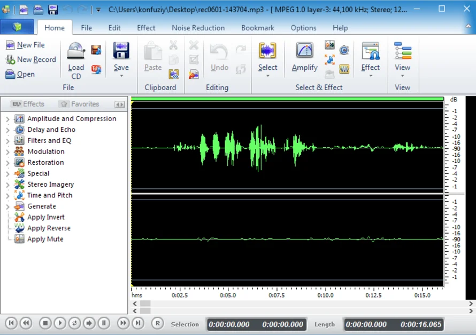
Task: Click the Record R button
Action: click(158, 323)
